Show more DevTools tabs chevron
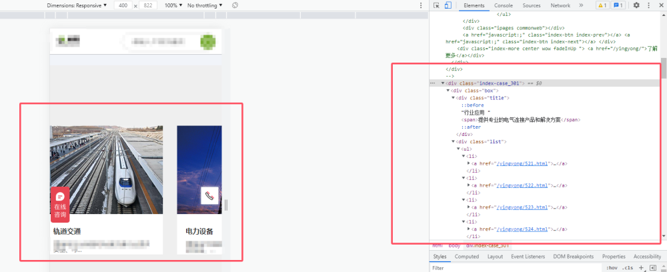The image size is (667, 272). (581, 5)
